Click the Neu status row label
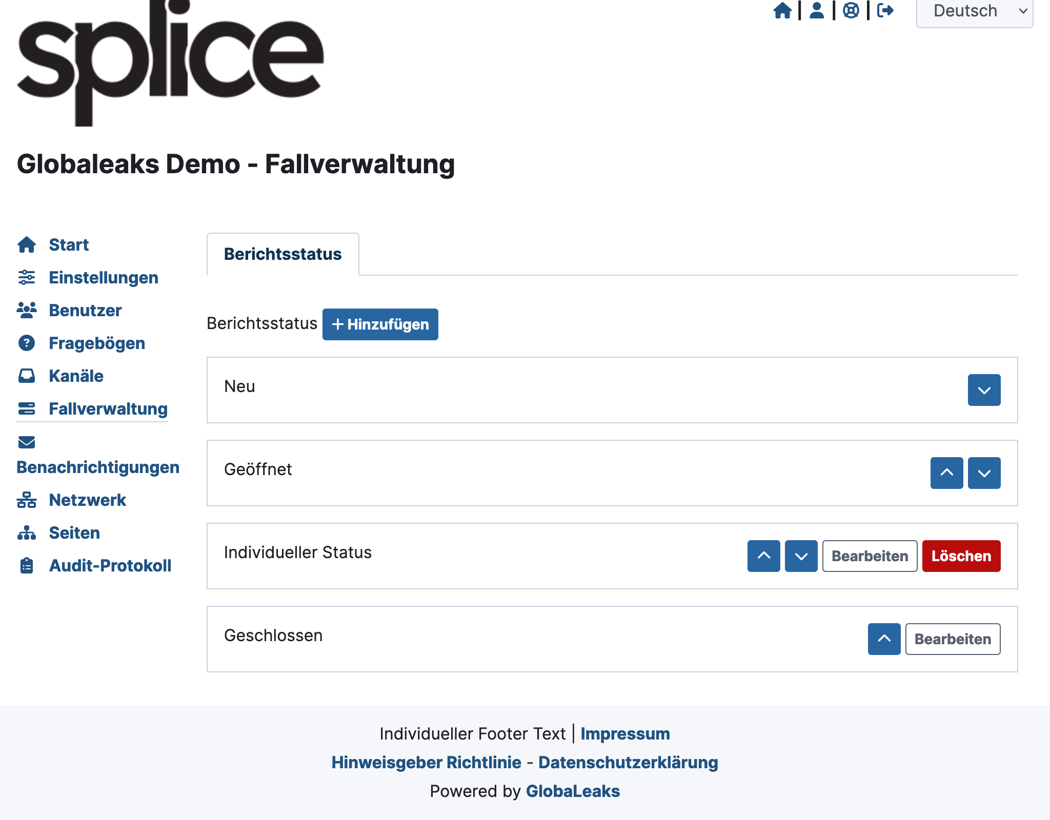The height and width of the screenshot is (820, 1050). point(239,386)
